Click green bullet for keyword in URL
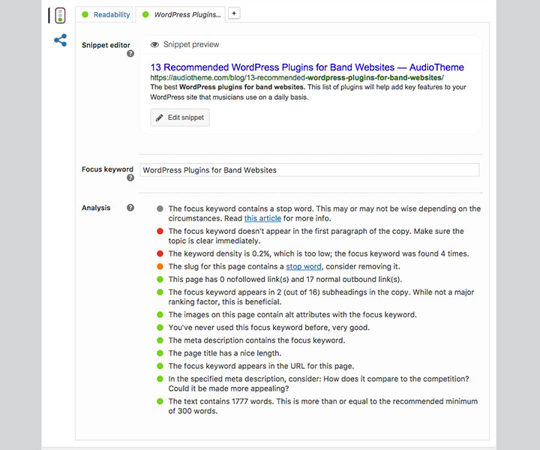540x450 pixels. 160,366
